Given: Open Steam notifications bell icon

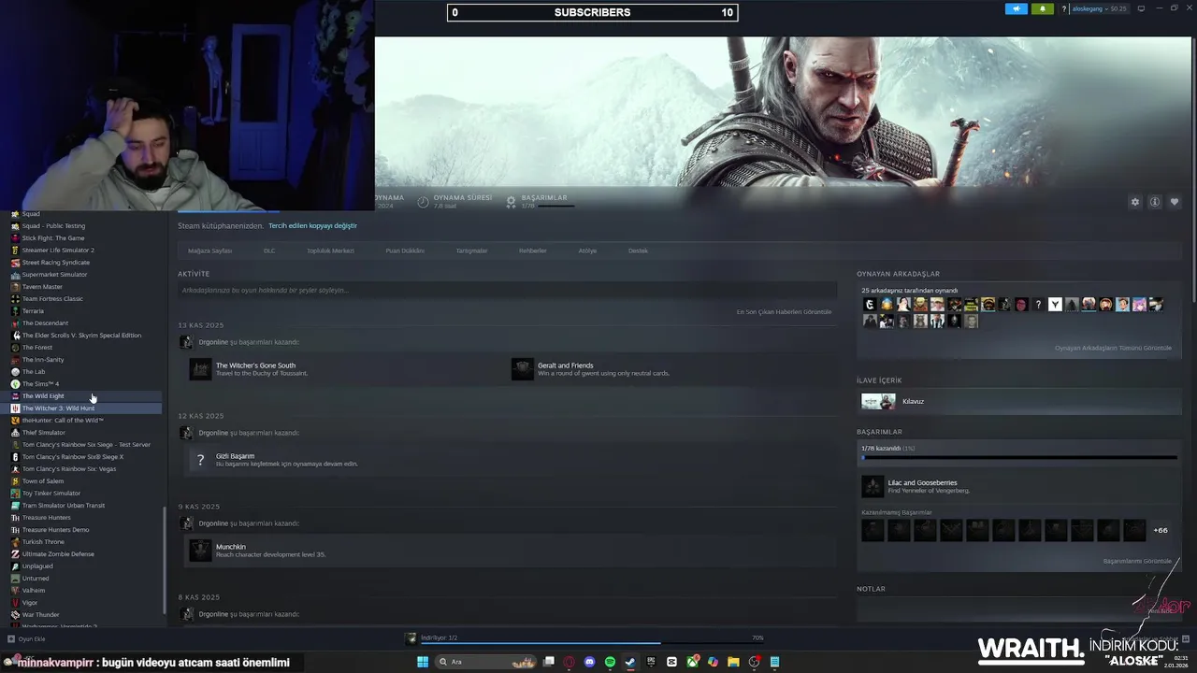Looking at the screenshot, I should pyautogui.click(x=1043, y=8).
